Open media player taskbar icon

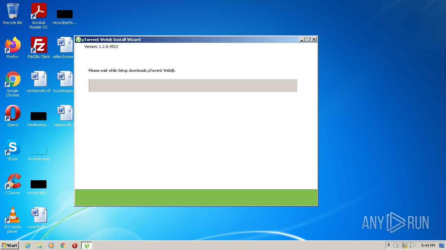click(x=51, y=245)
